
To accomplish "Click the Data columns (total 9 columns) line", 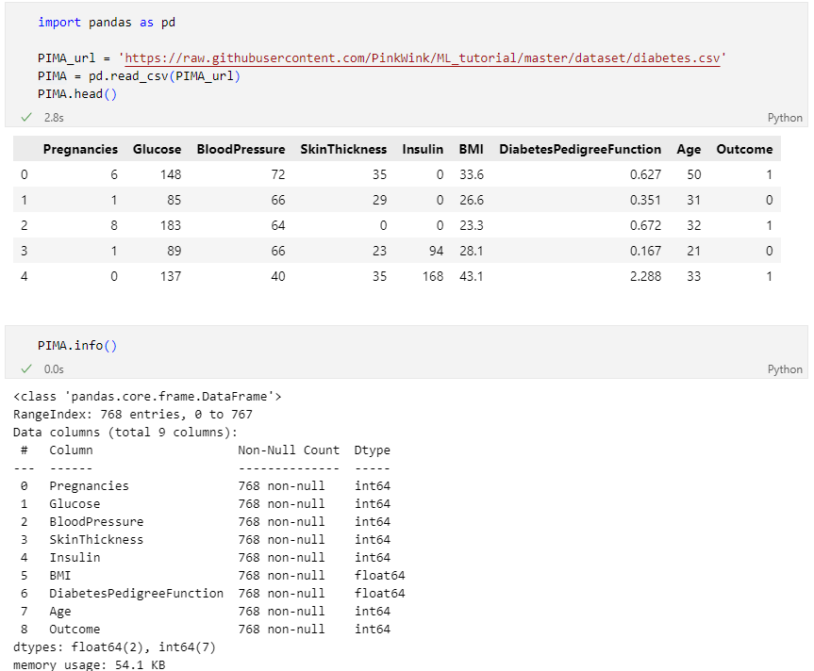I will click(125, 433).
